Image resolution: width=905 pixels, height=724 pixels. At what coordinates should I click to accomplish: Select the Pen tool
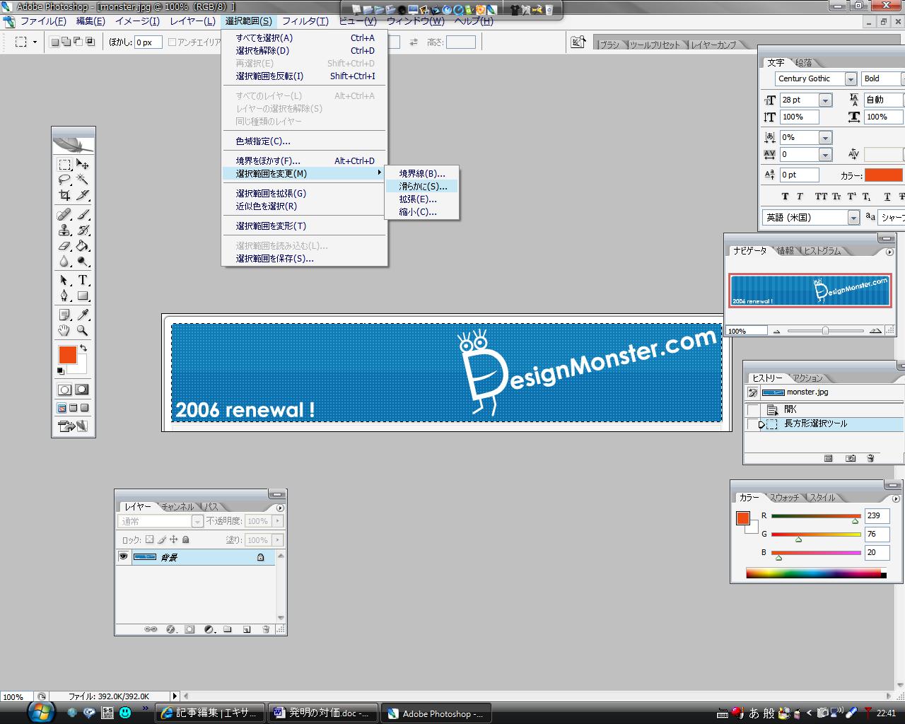pos(64,296)
